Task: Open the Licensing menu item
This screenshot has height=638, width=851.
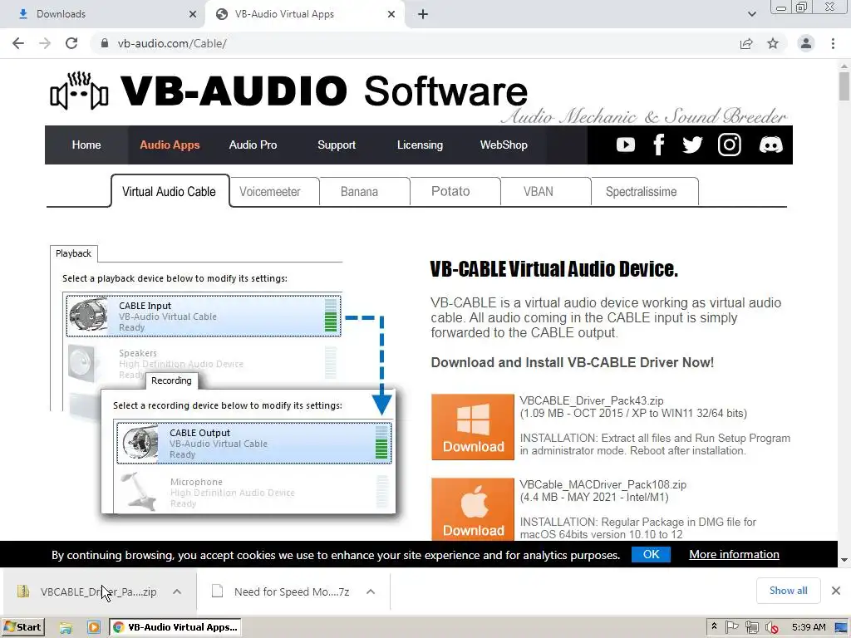Action: tap(420, 145)
